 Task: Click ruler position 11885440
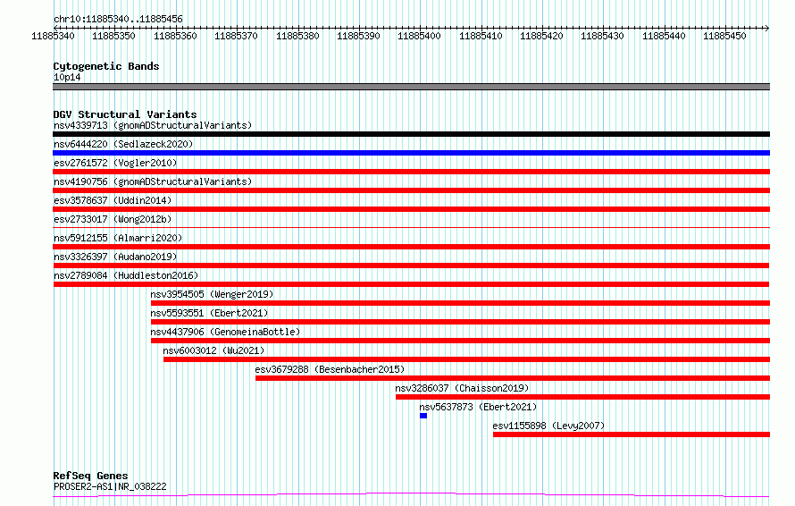click(x=664, y=36)
